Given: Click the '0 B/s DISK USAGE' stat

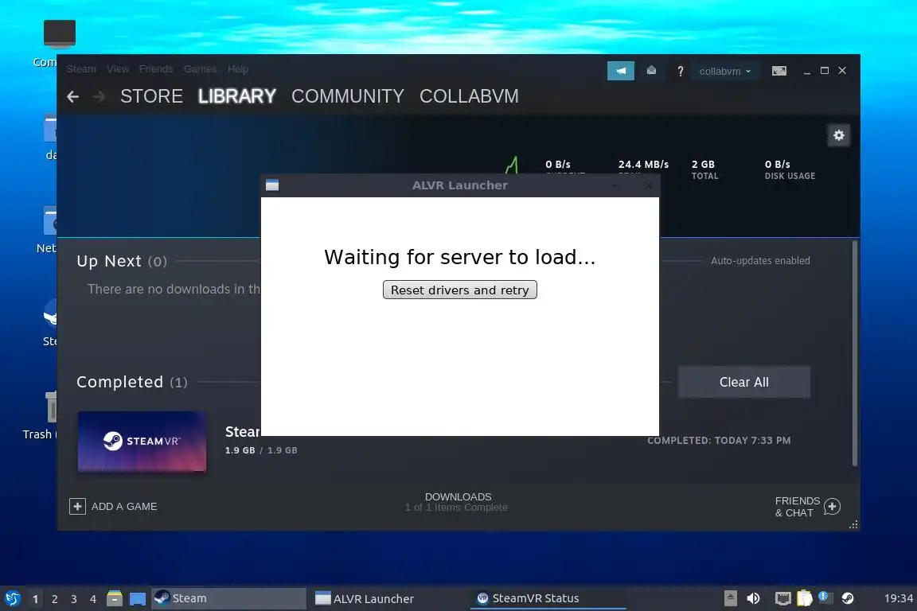Looking at the screenshot, I should coord(790,169).
